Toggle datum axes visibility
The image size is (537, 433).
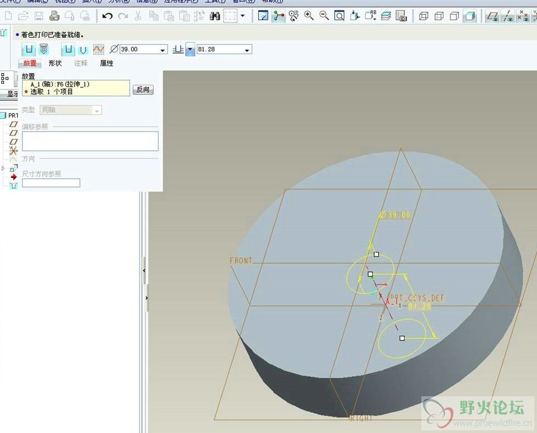[508, 16]
